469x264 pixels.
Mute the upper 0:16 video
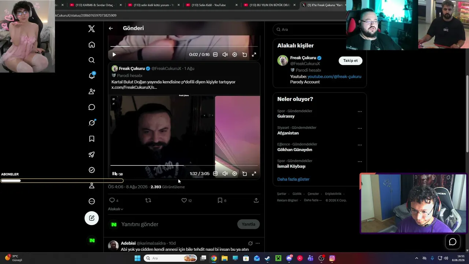click(225, 55)
